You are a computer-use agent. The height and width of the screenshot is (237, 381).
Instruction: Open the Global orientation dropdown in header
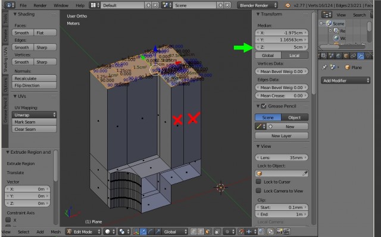(x=175, y=232)
